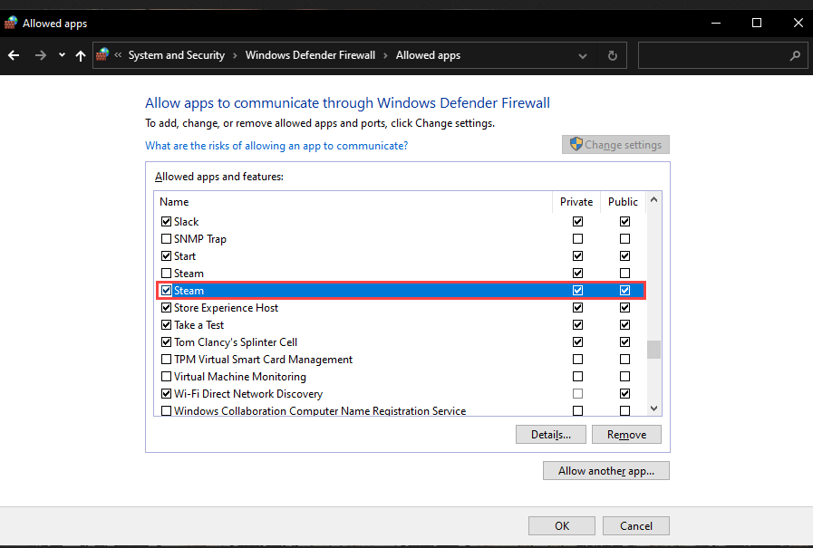Image resolution: width=813 pixels, height=548 pixels.
Task: Open the recent locations dropdown arrow
Action: pyautogui.click(x=63, y=55)
